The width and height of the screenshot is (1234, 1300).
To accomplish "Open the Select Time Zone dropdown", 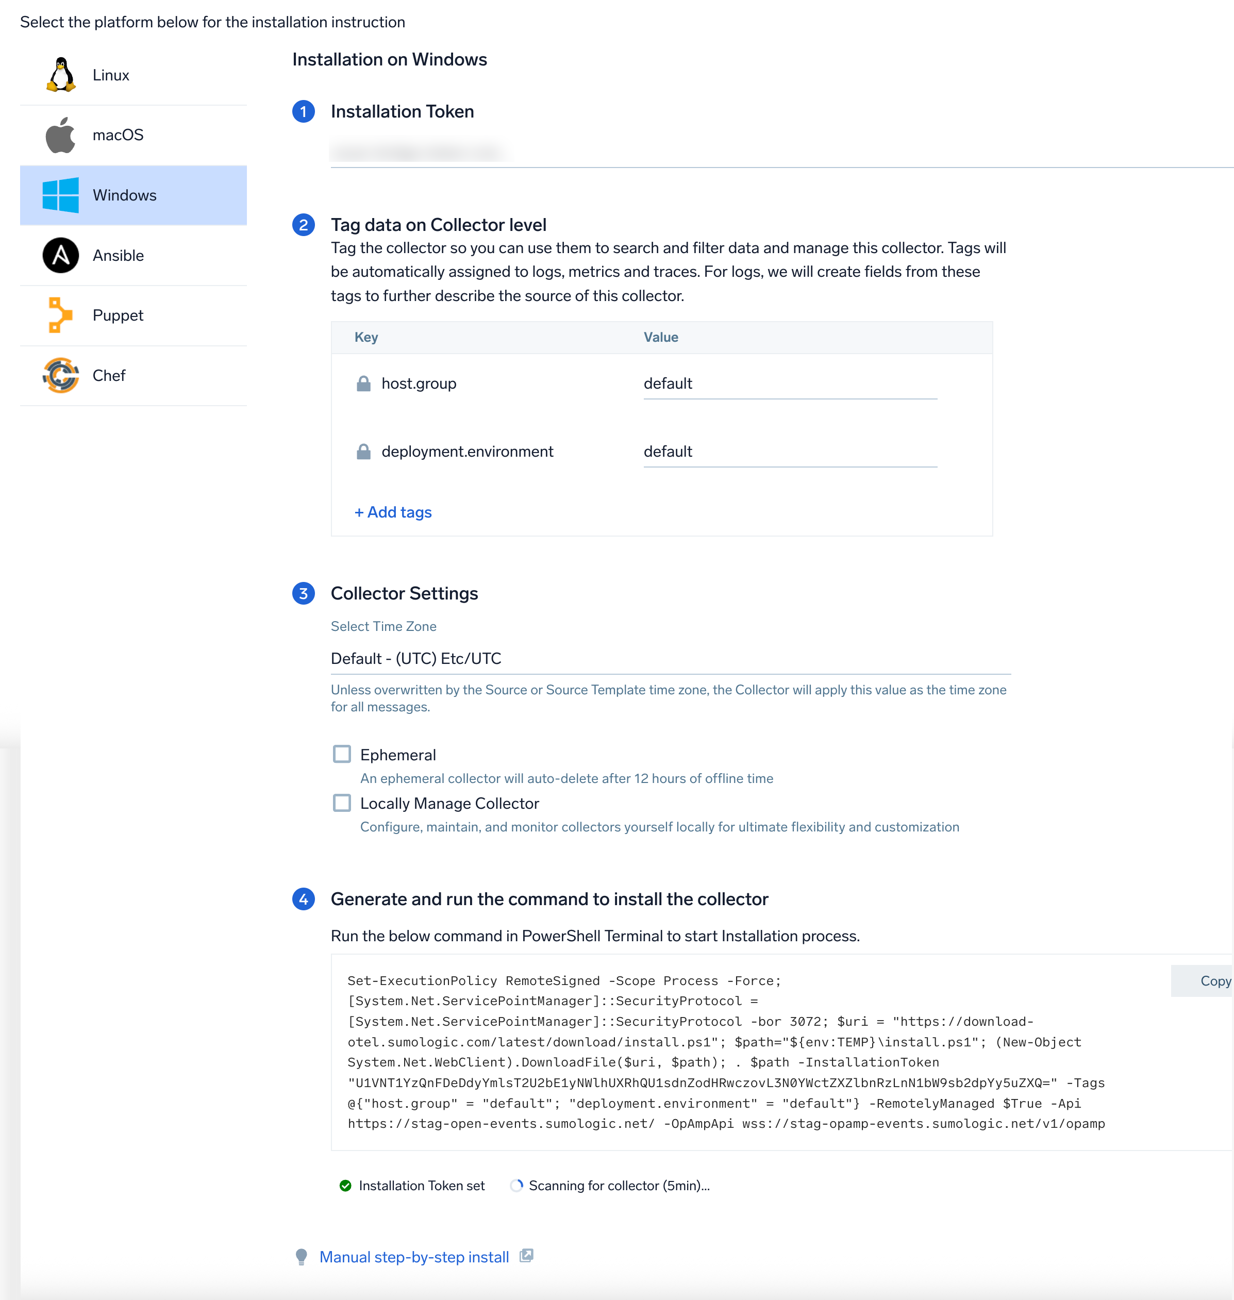I will 670,659.
